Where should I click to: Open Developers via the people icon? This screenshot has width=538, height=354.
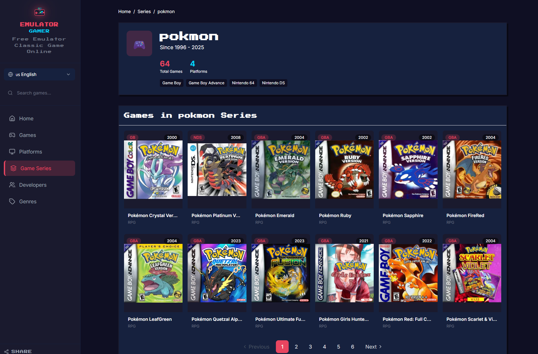(x=12, y=185)
